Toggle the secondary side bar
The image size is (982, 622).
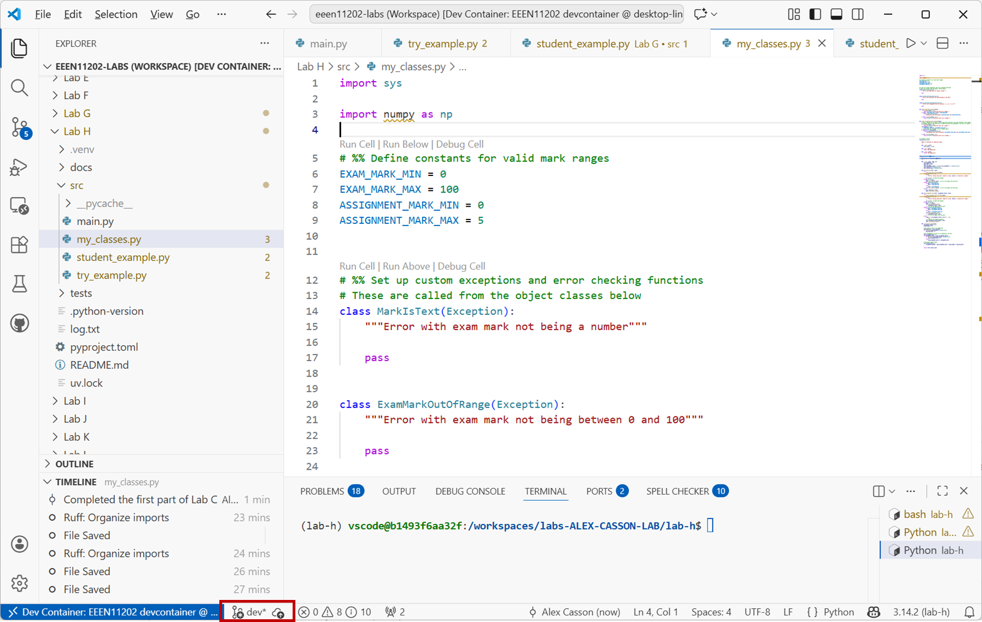857,14
